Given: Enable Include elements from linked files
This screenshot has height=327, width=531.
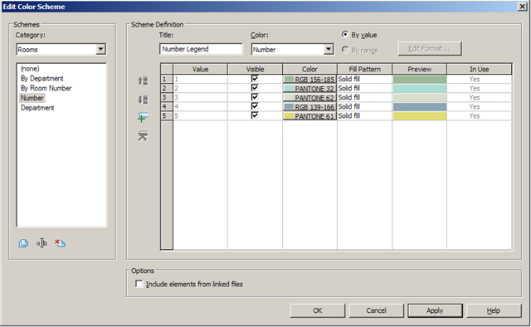Looking at the screenshot, I should pos(139,284).
